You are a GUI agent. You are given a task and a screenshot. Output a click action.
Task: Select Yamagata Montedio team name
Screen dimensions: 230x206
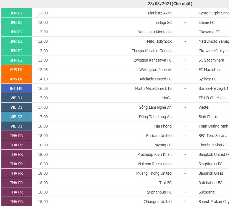point(155,32)
